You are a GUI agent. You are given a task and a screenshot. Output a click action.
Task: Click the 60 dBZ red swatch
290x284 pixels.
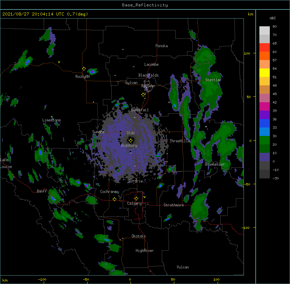tap(264, 47)
